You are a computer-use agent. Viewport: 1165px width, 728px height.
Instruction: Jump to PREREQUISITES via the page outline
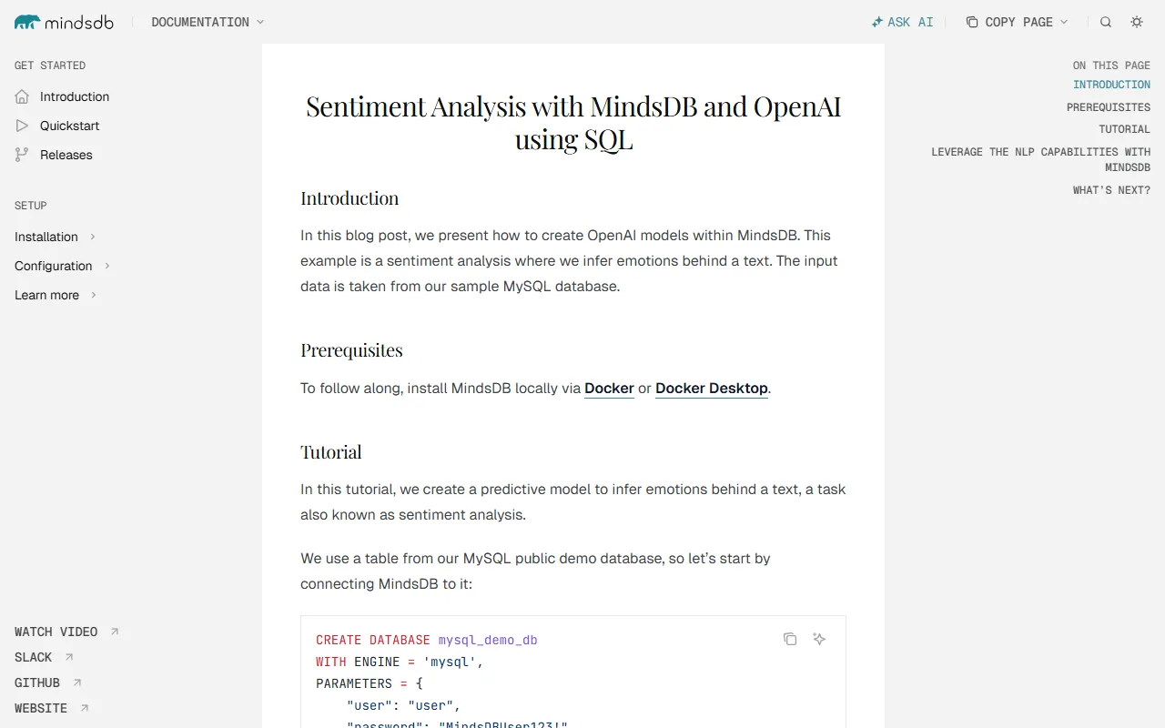[x=1109, y=106]
